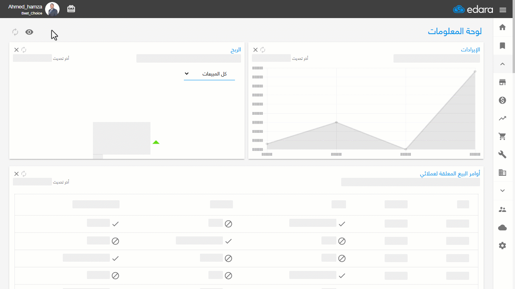Click the Ahmed_hamza username
The image size is (515, 289).
pyautogui.click(x=25, y=6)
